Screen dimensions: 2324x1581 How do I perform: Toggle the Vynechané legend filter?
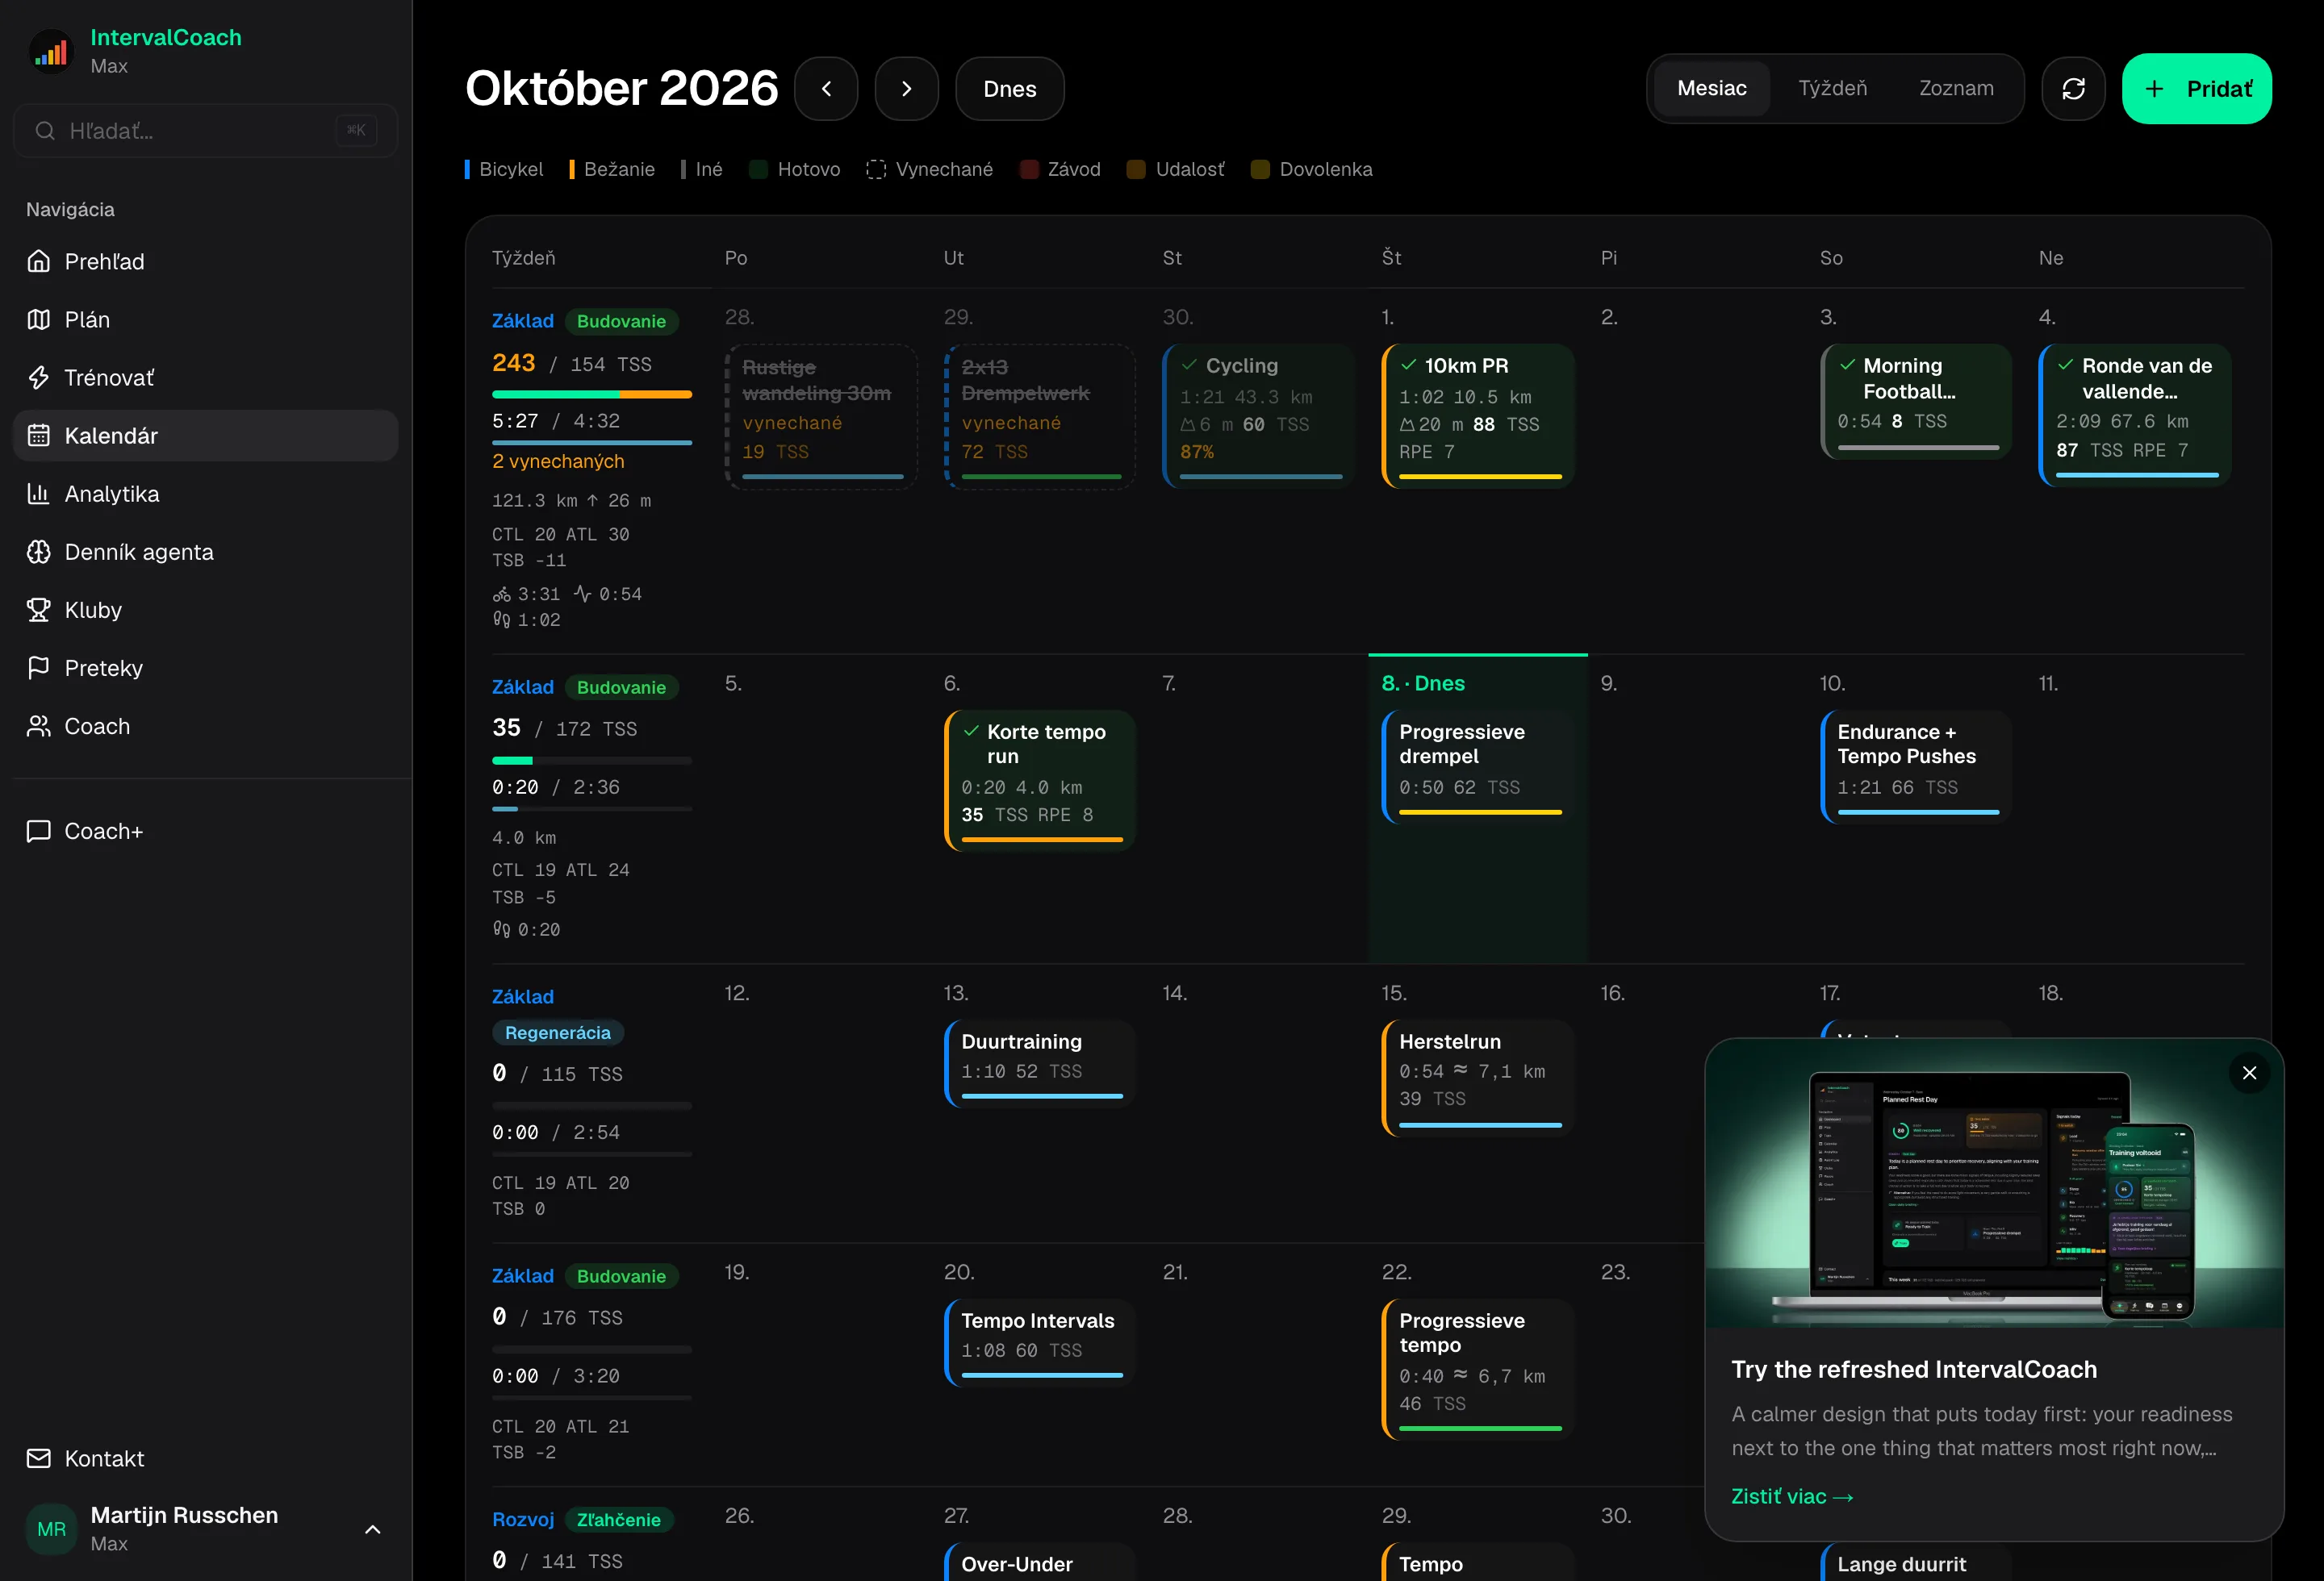tap(929, 169)
